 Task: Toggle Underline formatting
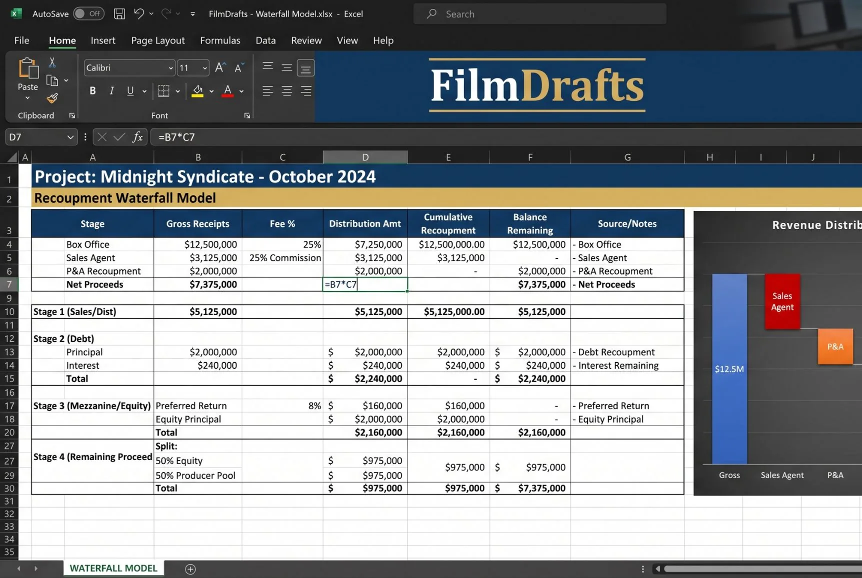tap(130, 91)
